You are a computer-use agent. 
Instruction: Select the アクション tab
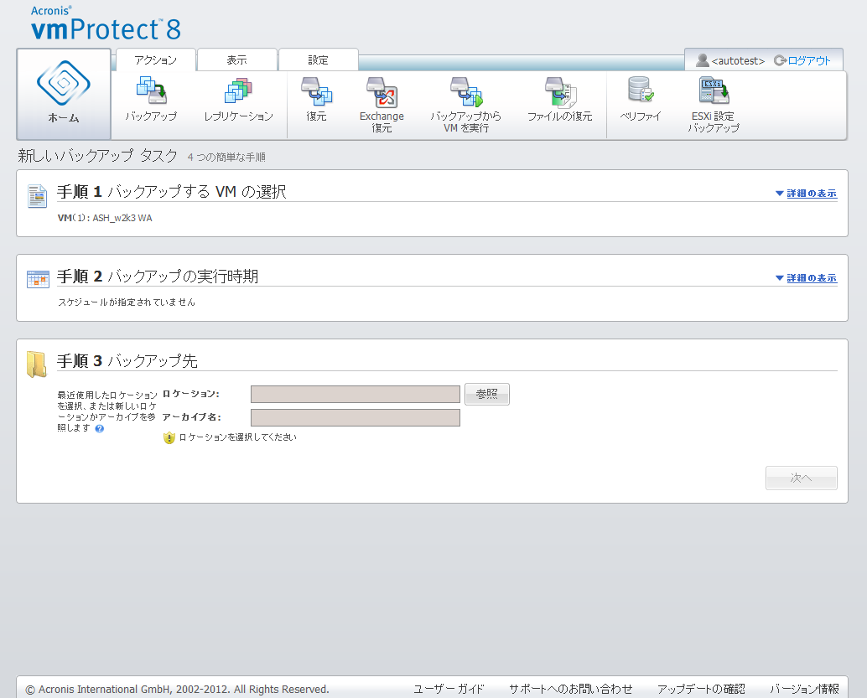point(155,60)
